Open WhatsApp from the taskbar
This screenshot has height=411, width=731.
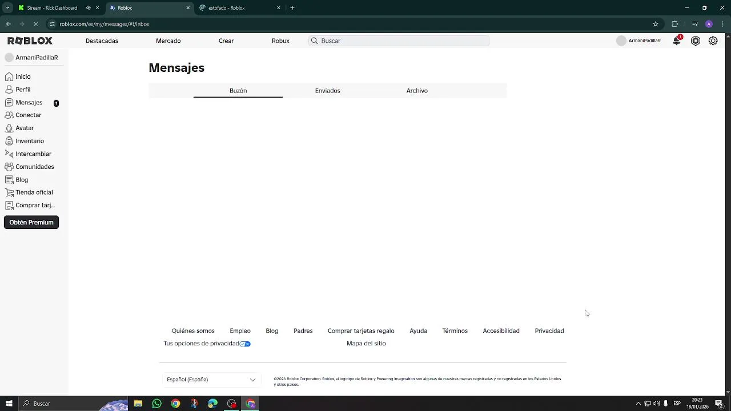[x=156, y=404]
